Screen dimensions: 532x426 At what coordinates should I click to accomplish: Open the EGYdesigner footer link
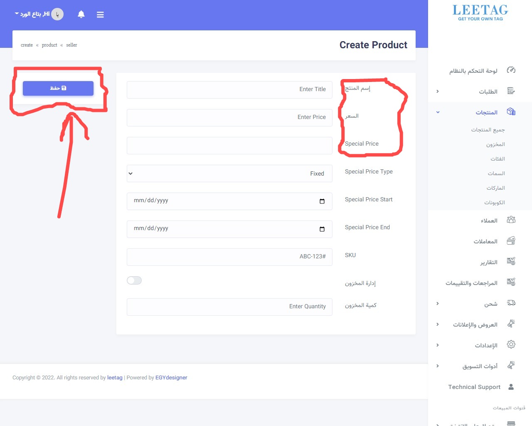[x=171, y=378]
